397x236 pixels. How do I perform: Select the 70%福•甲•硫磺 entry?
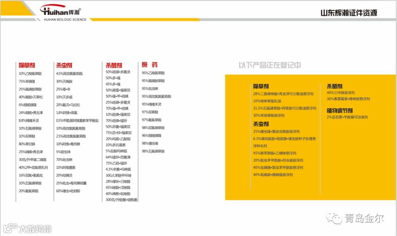(117, 108)
